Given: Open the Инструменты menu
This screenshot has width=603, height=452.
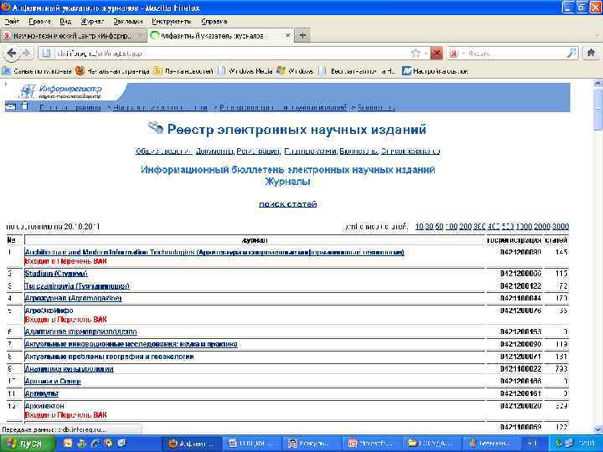Looking at the screenshot, I should click(172, 22).
